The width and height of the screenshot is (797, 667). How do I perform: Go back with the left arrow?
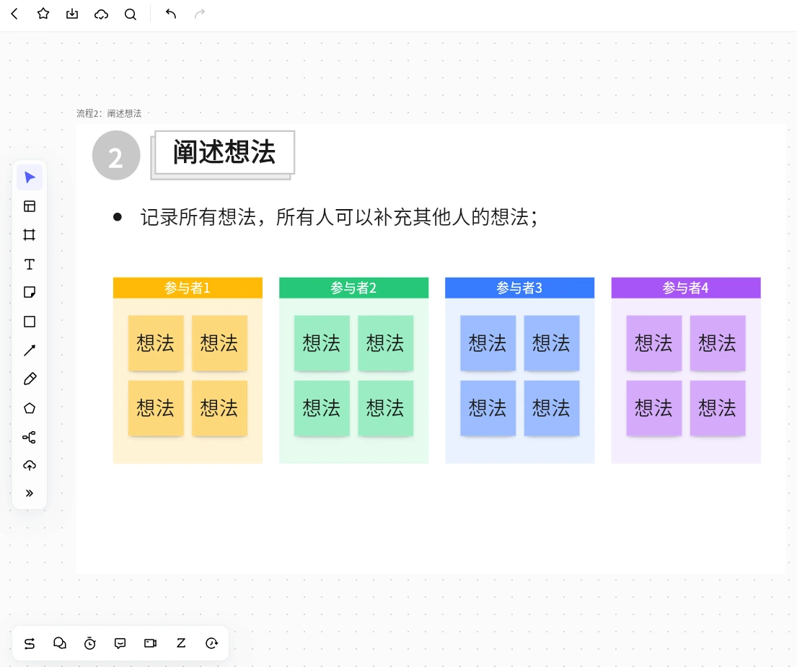point(14,14)
